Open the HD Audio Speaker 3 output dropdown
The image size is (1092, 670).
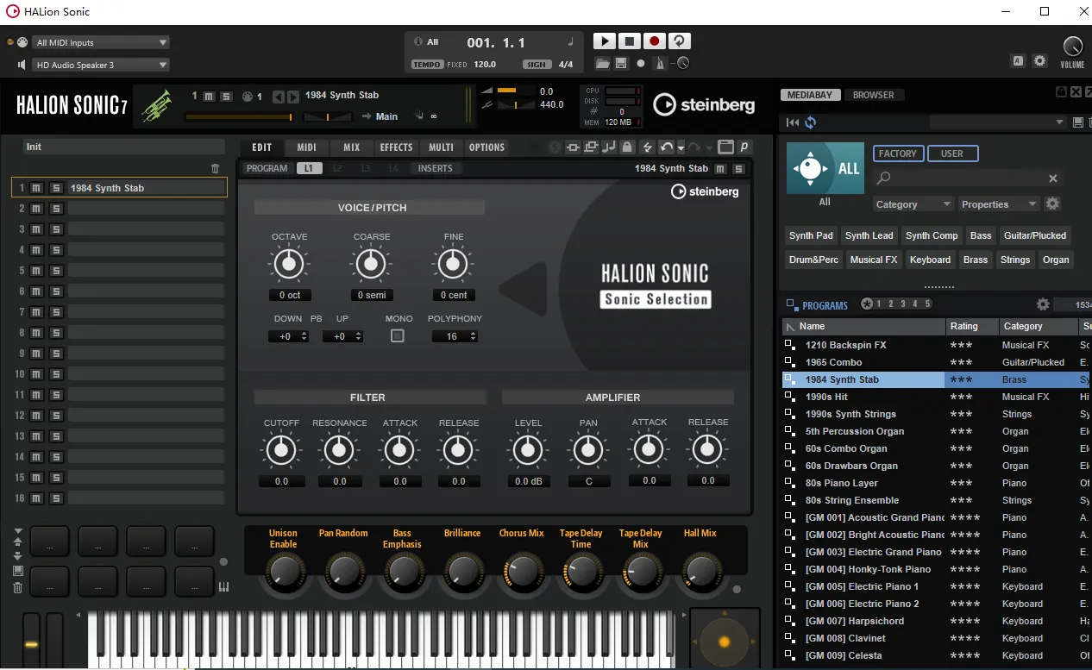[99, 64]
